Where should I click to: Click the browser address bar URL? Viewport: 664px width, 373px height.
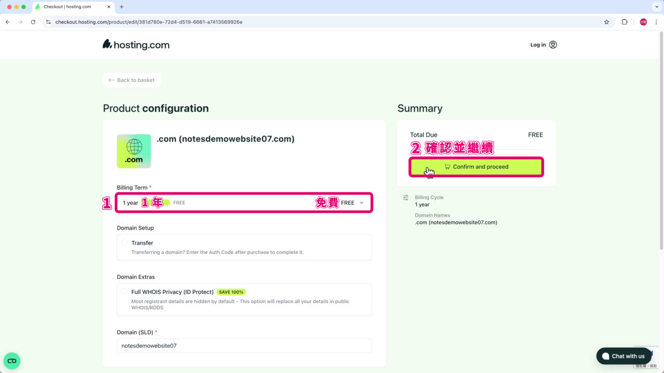tap(149, 22)
